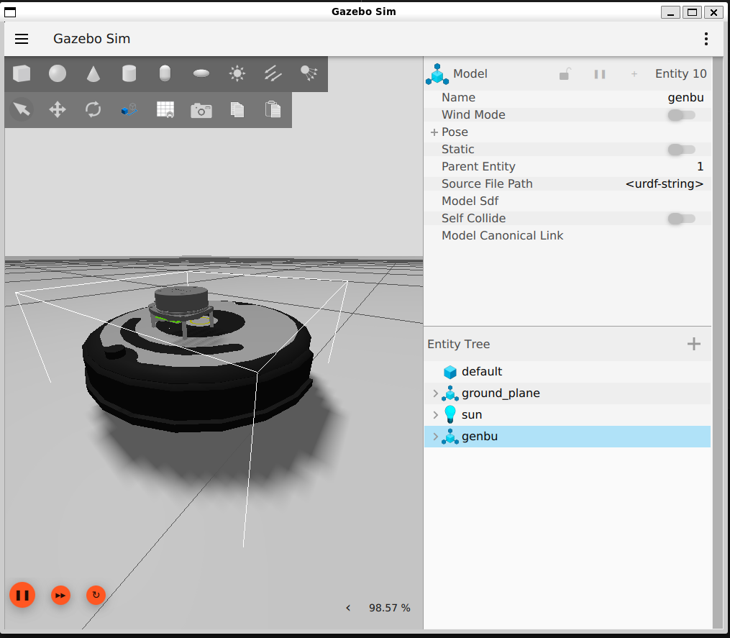Viewport: 730px width, 638px height.
Task: Insert a box shape
Action: (x=22, y=73)
